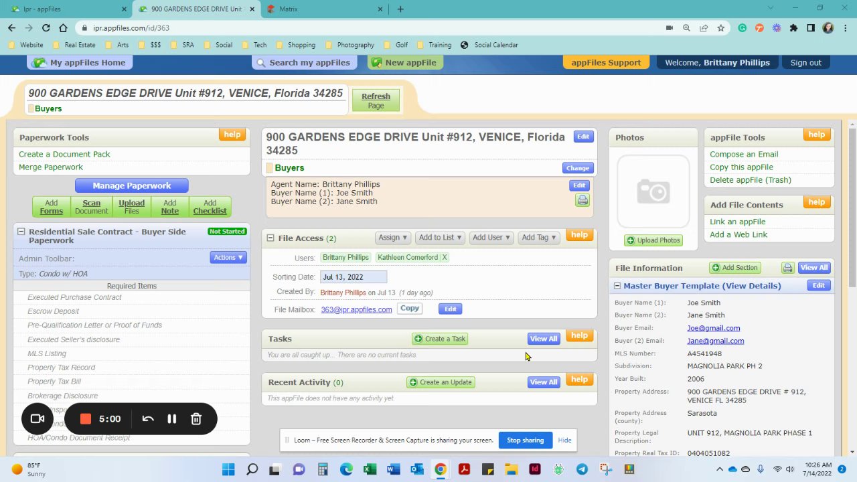Viewport: 857px width, 482px height.
Task: Open Excel from the taskbar
Action: click(x=370, y=469)
